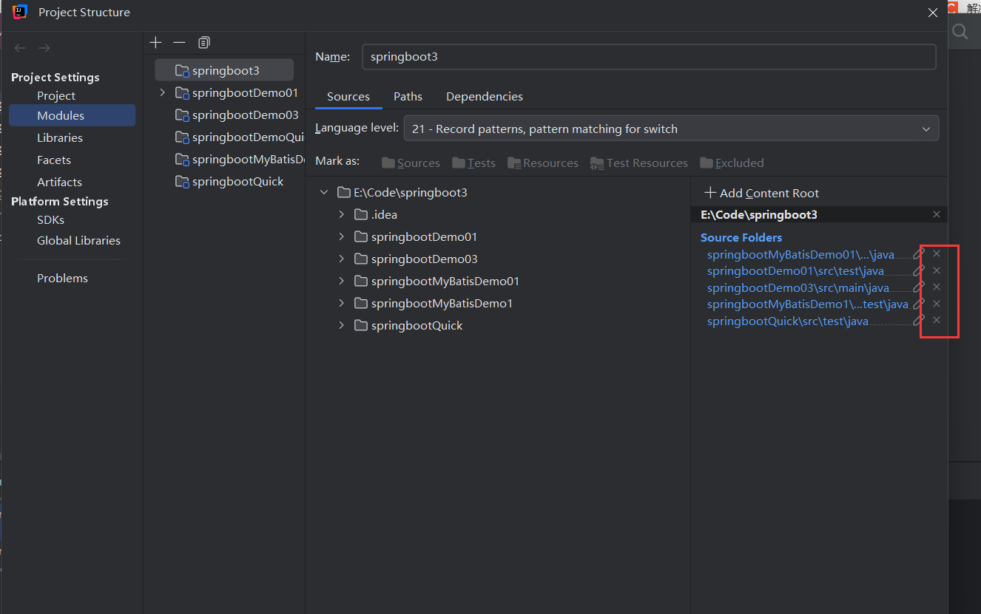Switch to the Sources tab
The height and width of the screenshot is (614, 981).
click(348, 97)
